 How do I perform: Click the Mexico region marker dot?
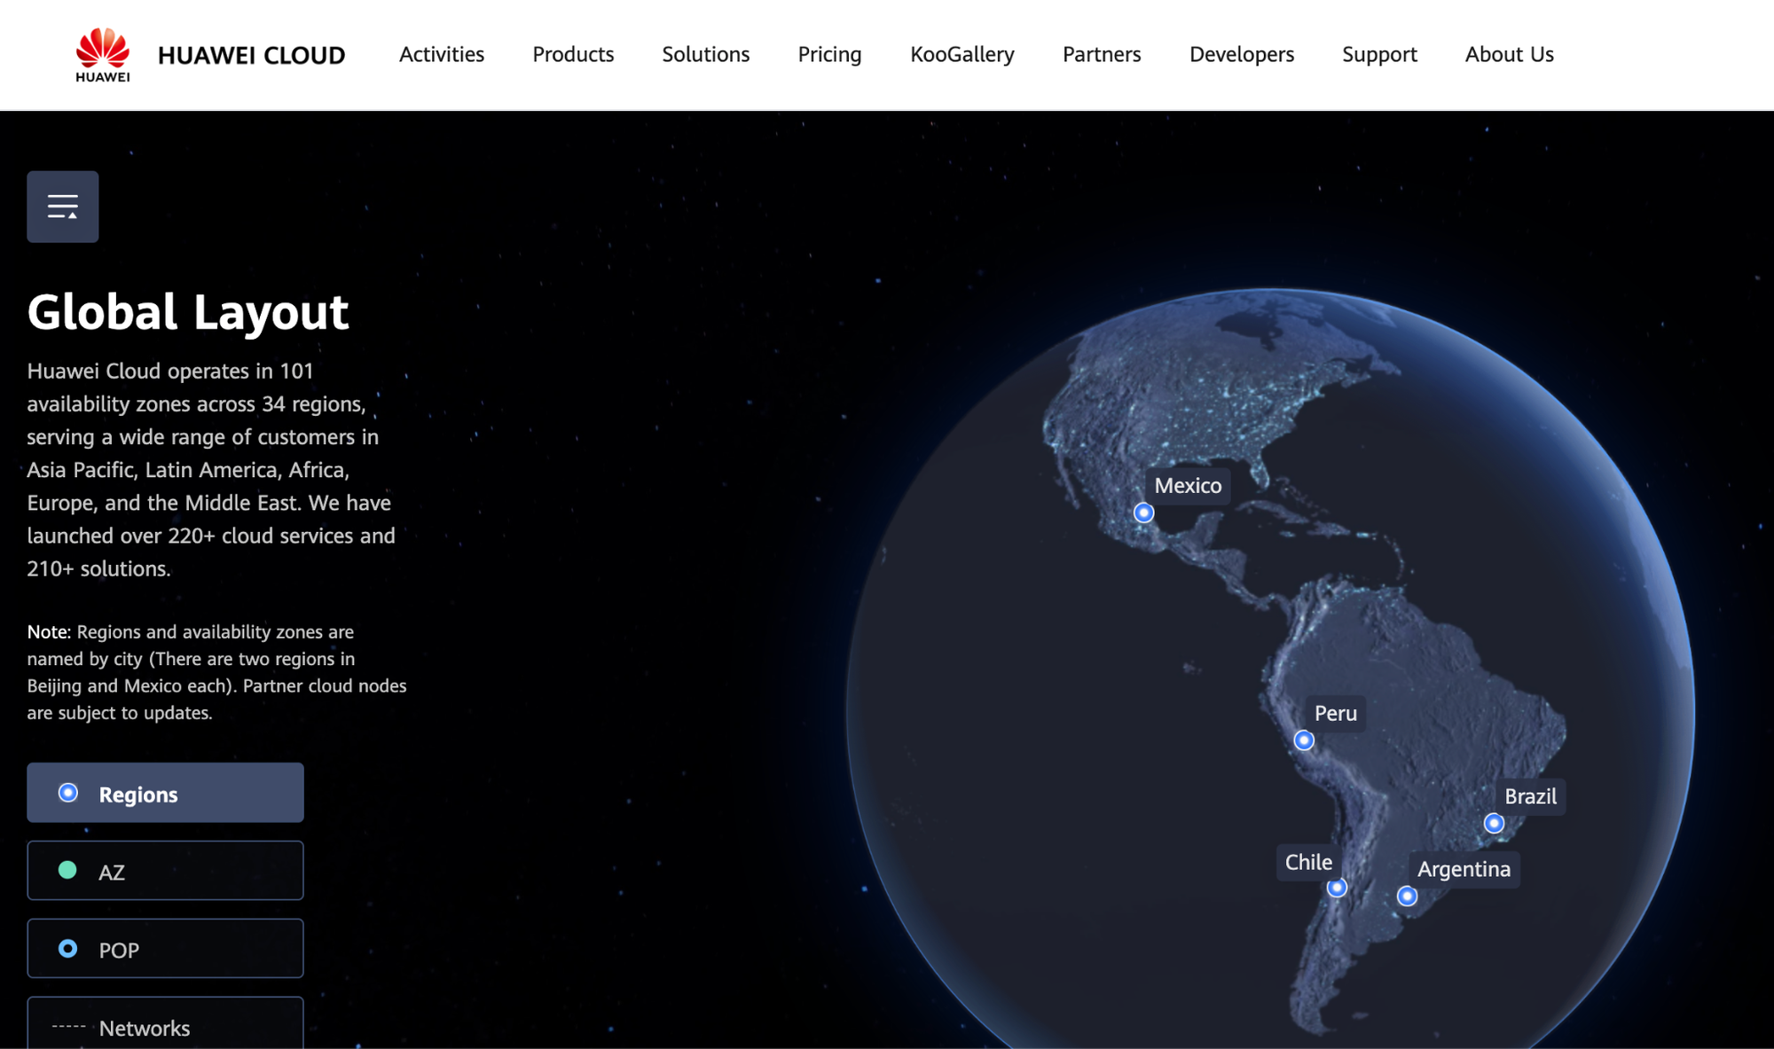[x=1143, y=513]
